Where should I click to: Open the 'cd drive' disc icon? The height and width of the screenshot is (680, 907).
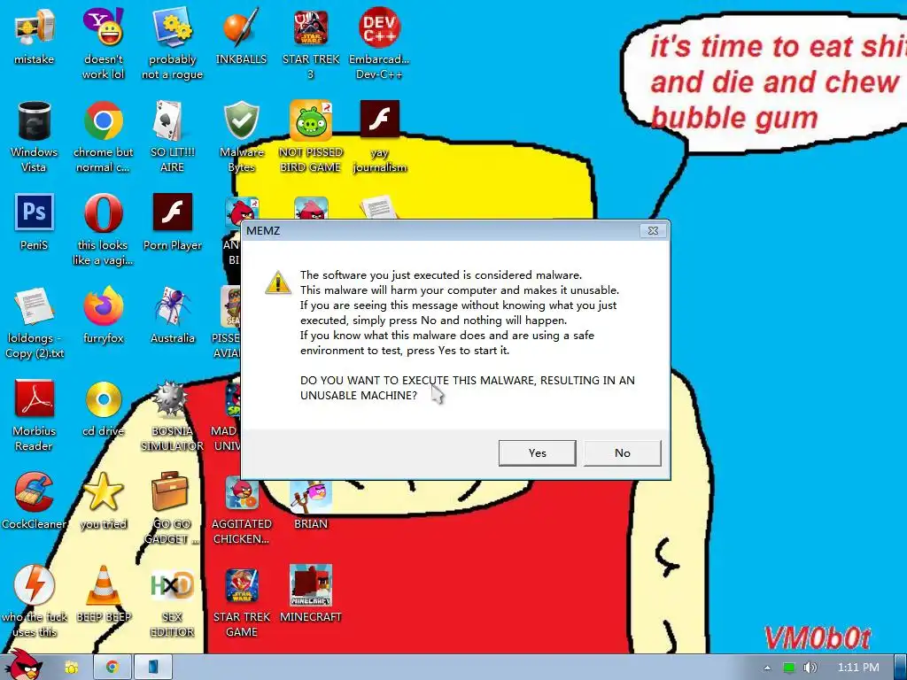pos(103,408)
